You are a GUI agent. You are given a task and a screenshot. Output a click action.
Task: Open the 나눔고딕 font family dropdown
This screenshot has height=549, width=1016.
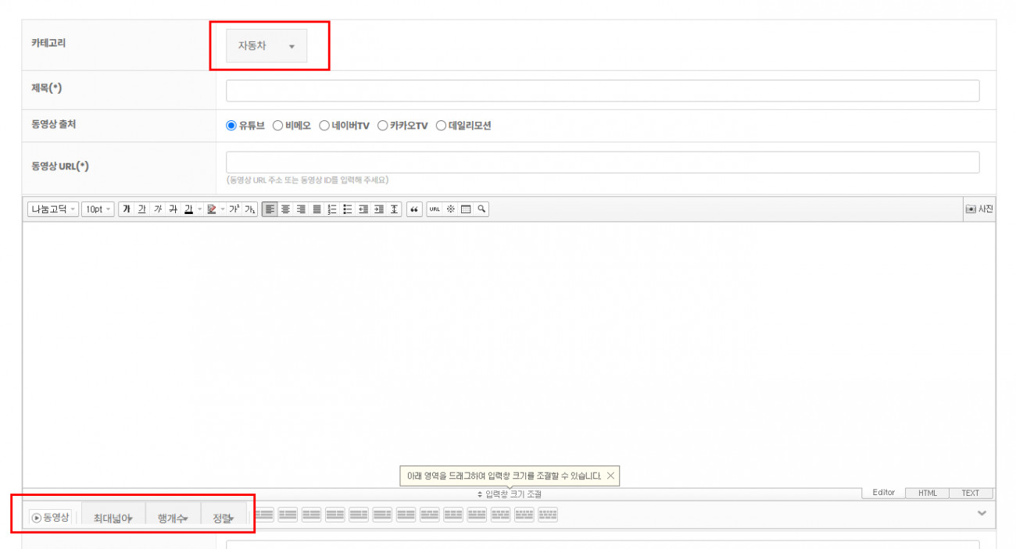coord(53,209)
